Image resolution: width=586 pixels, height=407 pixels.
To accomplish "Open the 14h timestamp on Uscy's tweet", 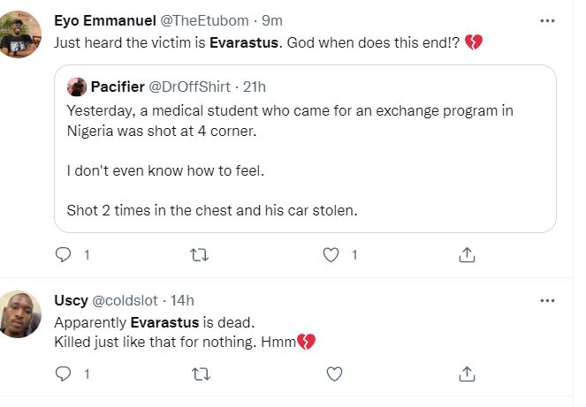I will pos(182,301).
